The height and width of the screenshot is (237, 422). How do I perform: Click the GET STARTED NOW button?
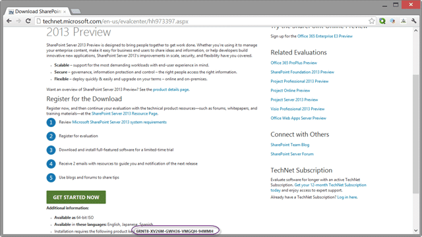pyautogui.click(x=76, y=197)
